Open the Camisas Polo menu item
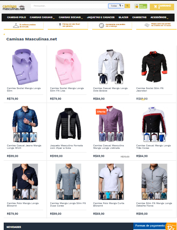 tap(16, 17)
